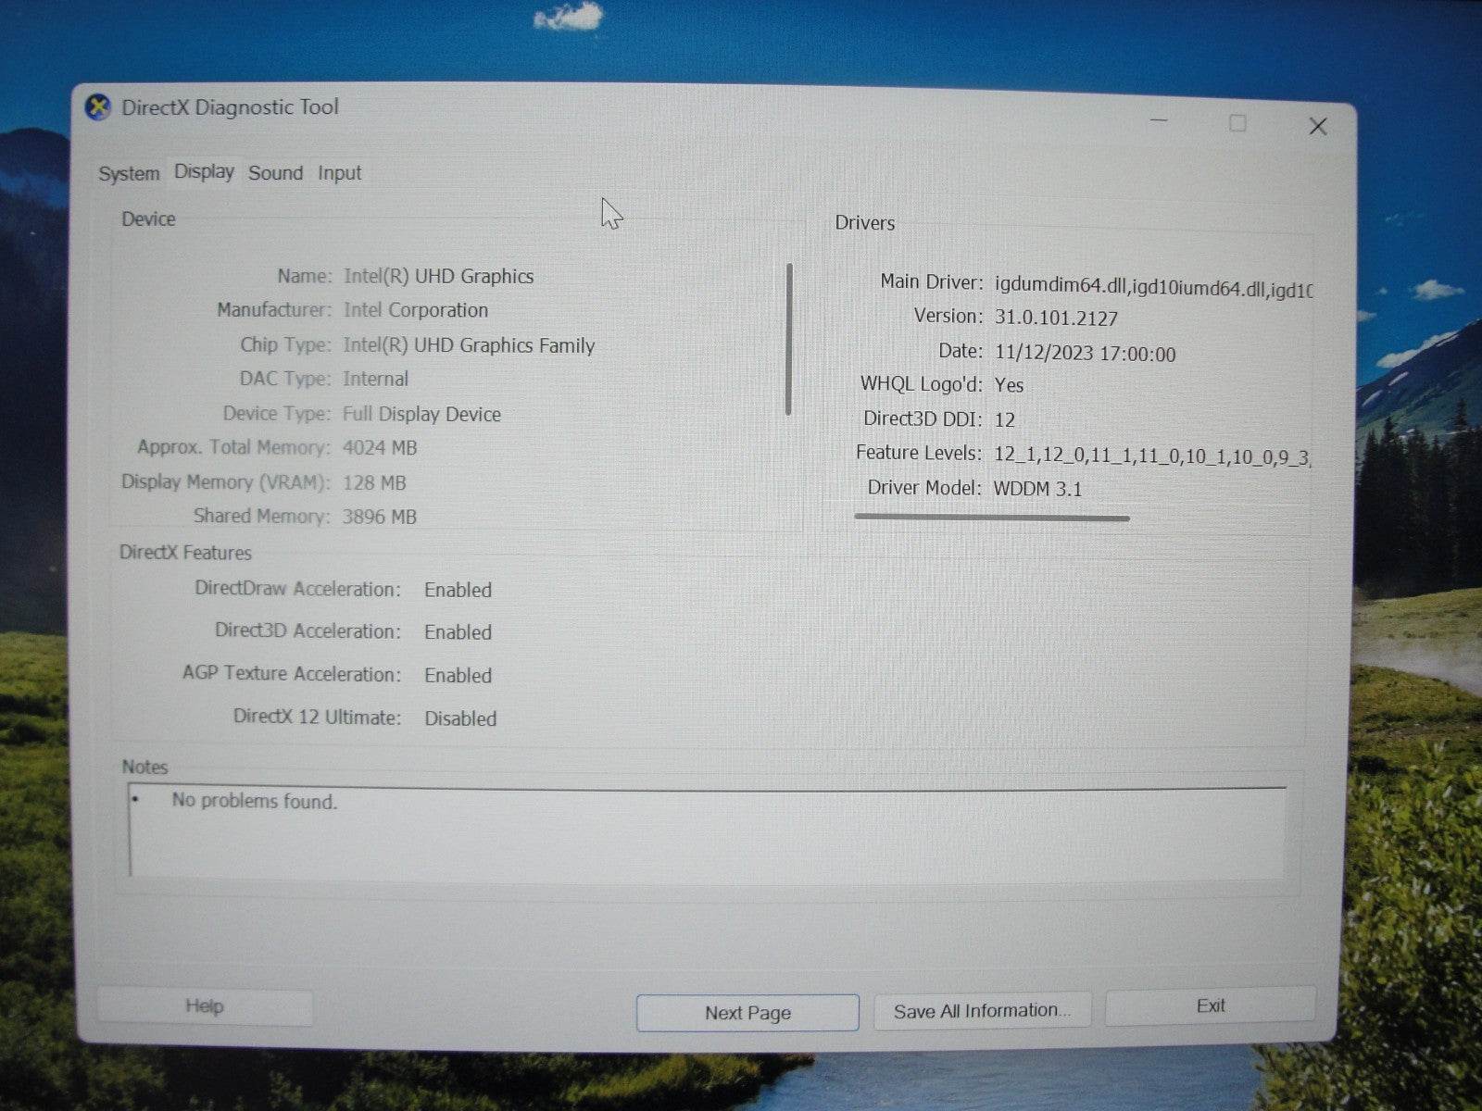
Task: Click the DirectX 12 Ultimate Disabled value
Action: click(460, 718)
